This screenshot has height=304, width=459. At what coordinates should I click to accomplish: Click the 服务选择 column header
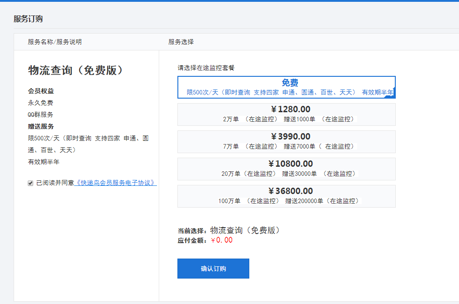[181, 42]
